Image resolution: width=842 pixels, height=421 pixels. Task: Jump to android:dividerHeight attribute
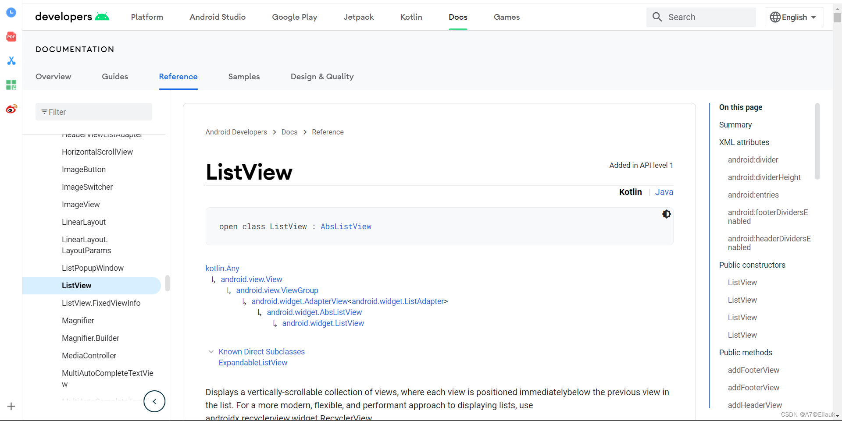pyautogui.click(x=764, y=177)
